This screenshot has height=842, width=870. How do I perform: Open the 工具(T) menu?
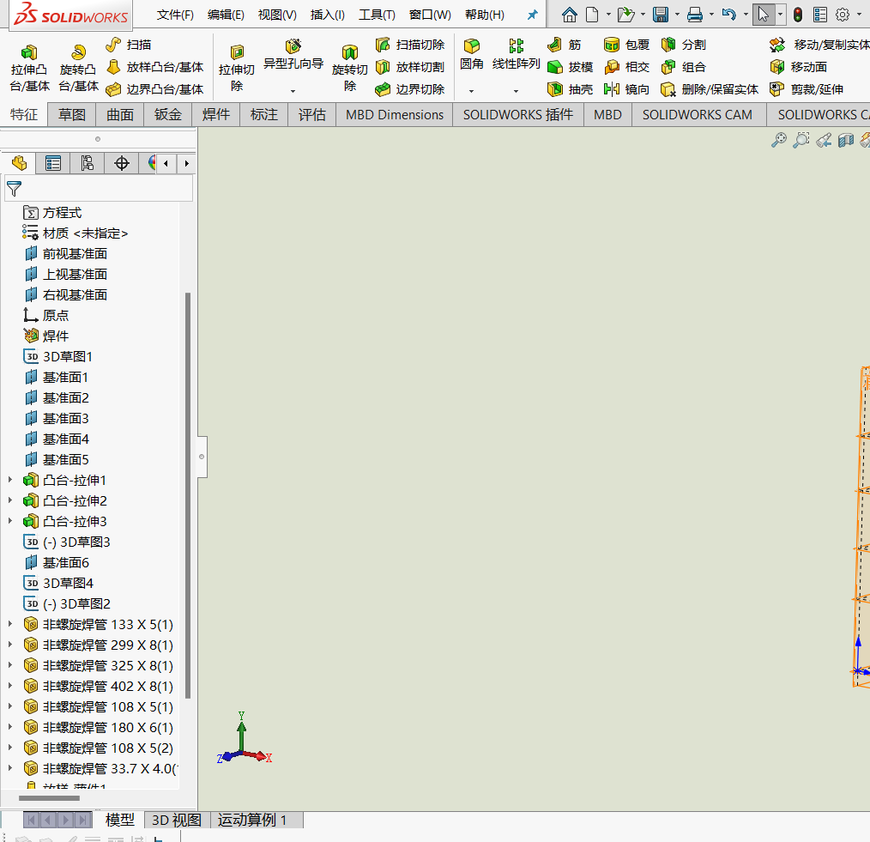coord(377,15)
